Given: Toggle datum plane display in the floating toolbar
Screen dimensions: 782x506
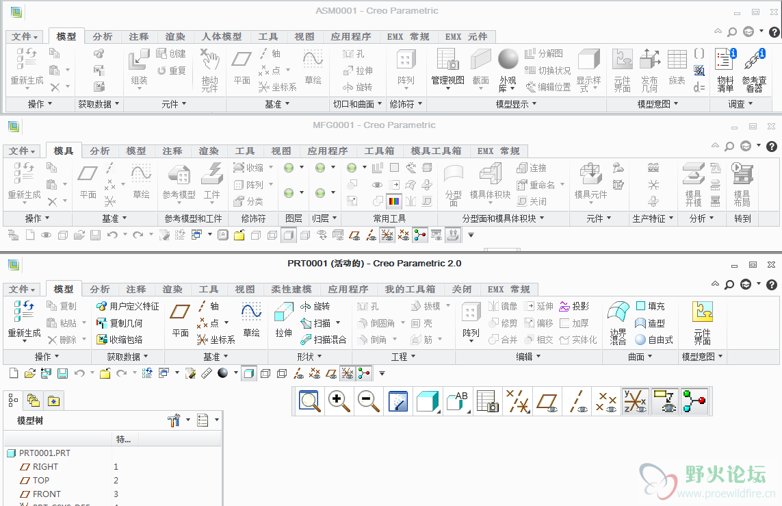Looking at the screenshot, I should point(547,401).
